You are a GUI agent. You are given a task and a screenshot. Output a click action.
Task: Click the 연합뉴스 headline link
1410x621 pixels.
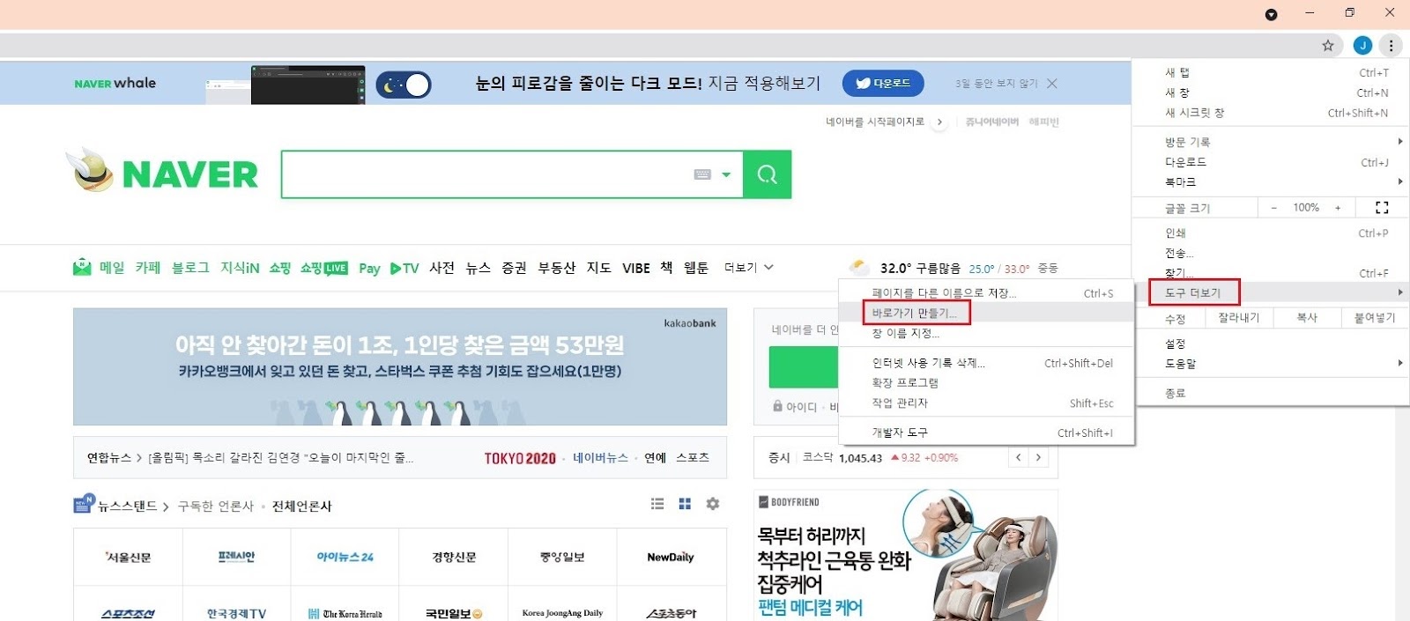[x=280, y=458]
